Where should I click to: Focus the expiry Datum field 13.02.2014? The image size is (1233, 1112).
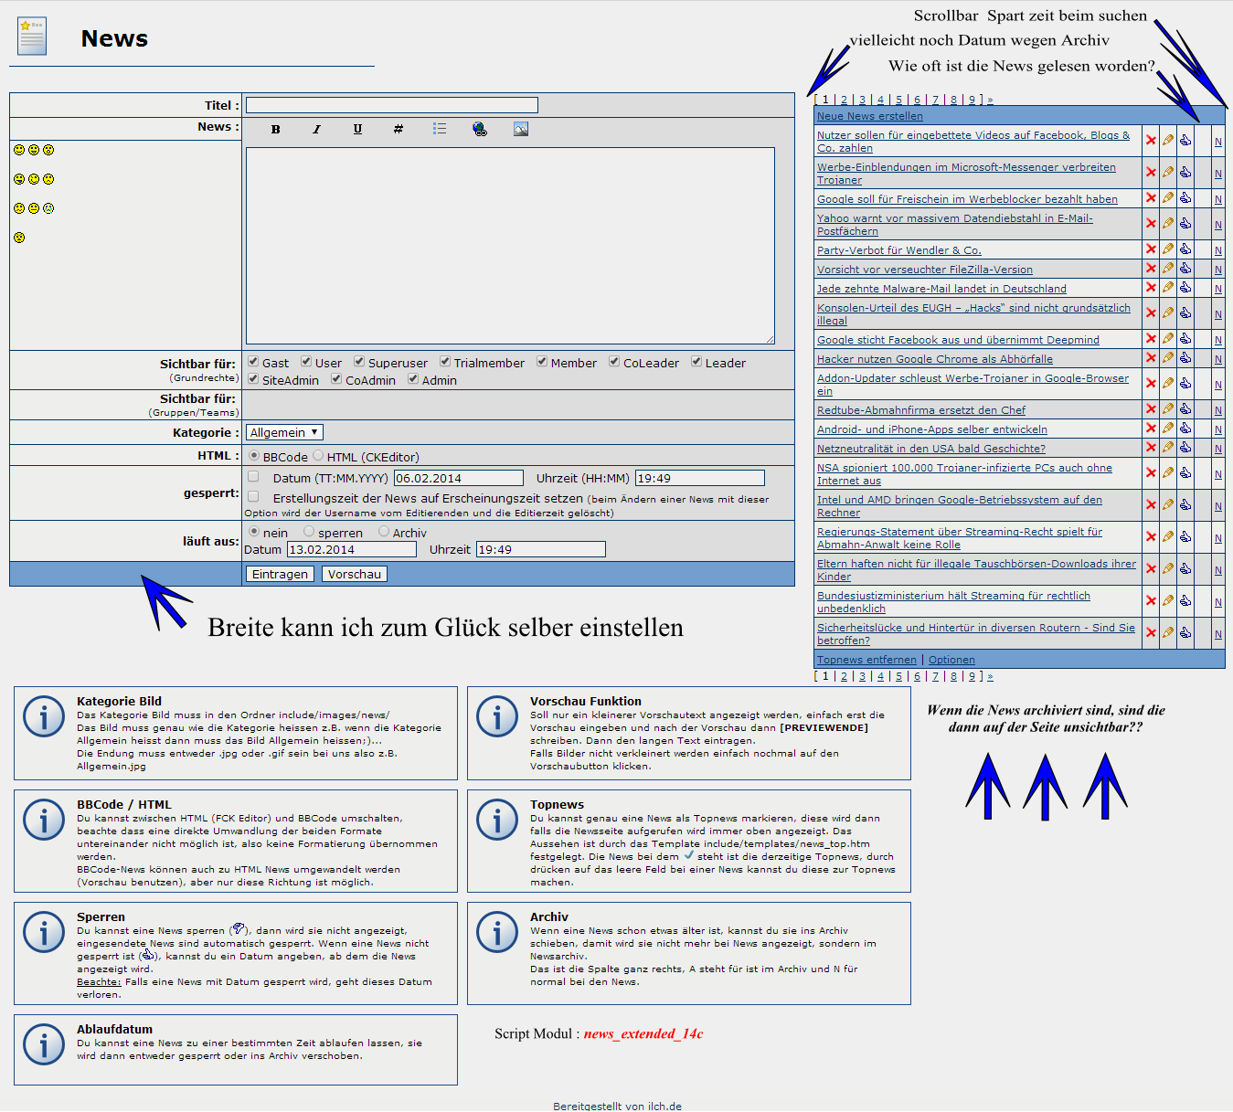click(352, 549)
